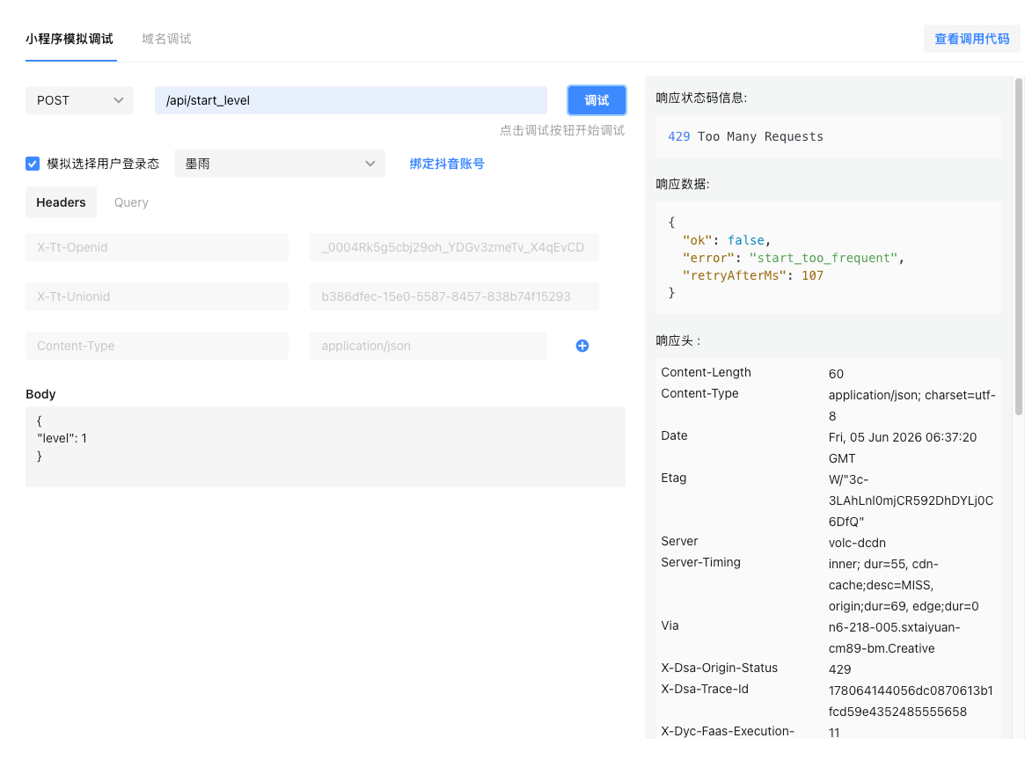Switch to 小程序模拟调试 tab

pyautogui.click(x=70, y=39)
